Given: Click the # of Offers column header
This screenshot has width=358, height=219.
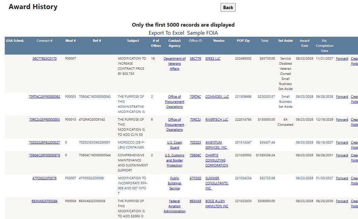Looking at the screenshot, I should [156, 43].
